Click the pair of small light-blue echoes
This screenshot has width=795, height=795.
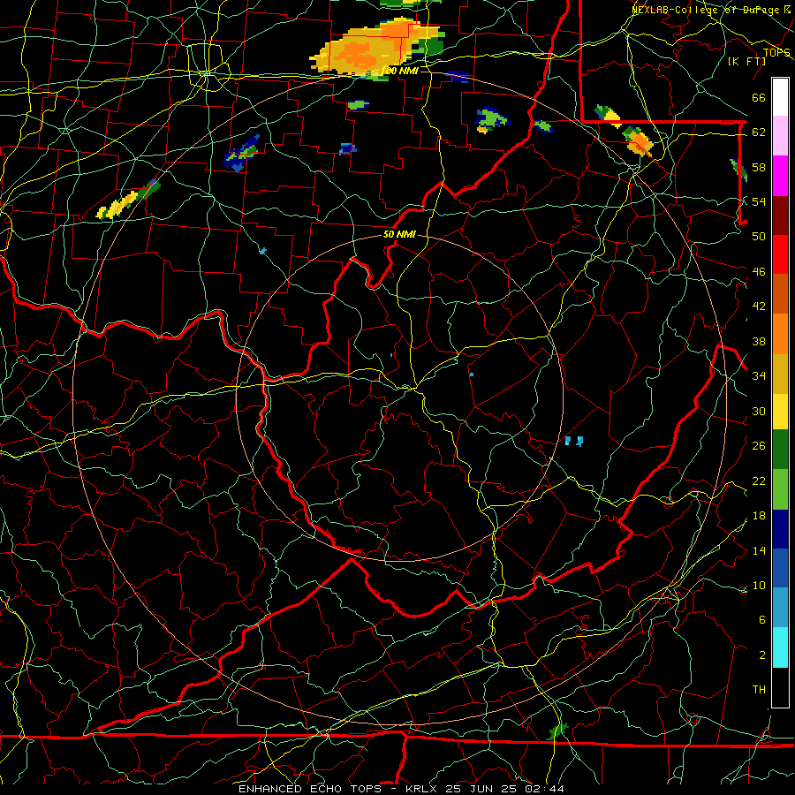pyautogui.click(x=574, y=441)
